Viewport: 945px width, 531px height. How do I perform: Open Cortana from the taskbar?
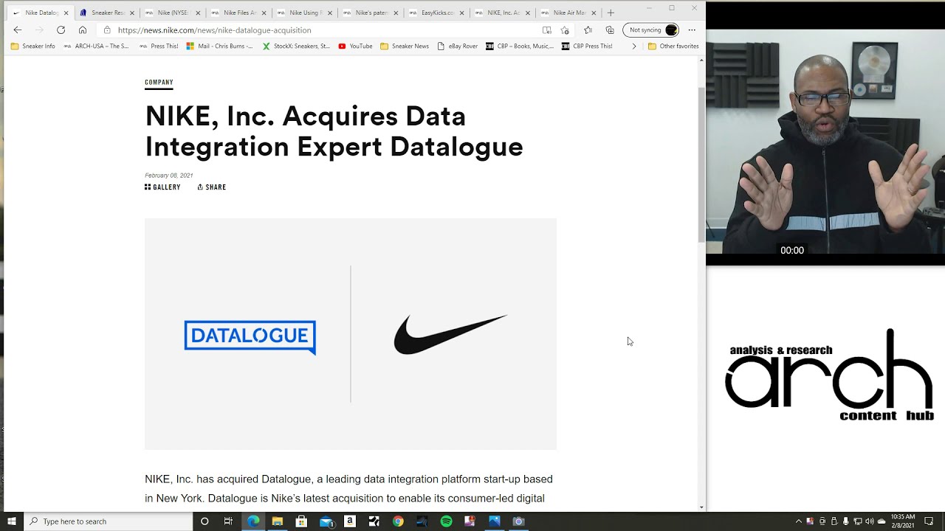(205, 521)
